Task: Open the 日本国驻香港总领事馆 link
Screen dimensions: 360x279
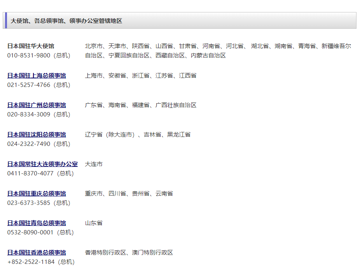Action: coord(37,253)
